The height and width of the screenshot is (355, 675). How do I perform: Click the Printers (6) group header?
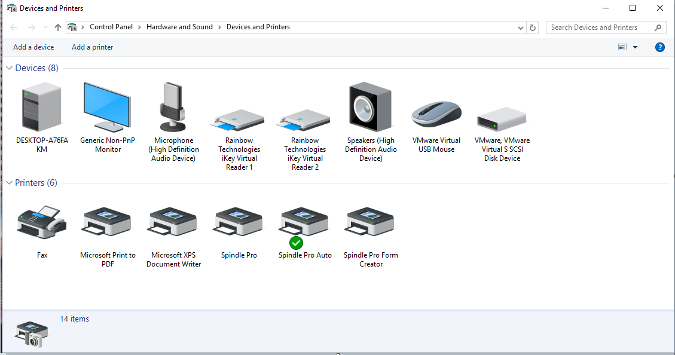pyautogui.click(x=36, y=183)
